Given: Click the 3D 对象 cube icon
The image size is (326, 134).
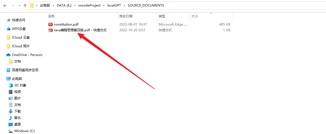Looking at the screenshot, I should [x=11, y=85].
